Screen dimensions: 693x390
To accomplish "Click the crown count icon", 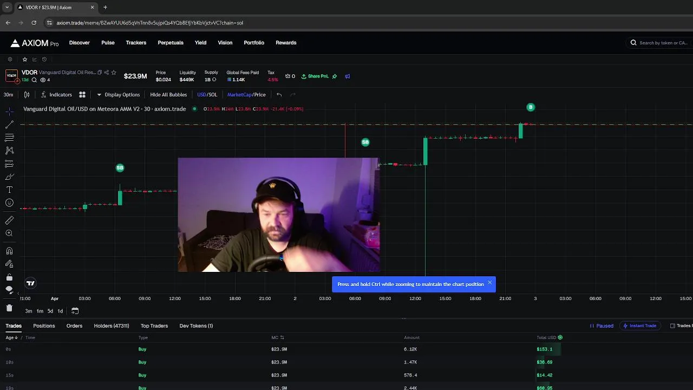I will tap(290, 76).
